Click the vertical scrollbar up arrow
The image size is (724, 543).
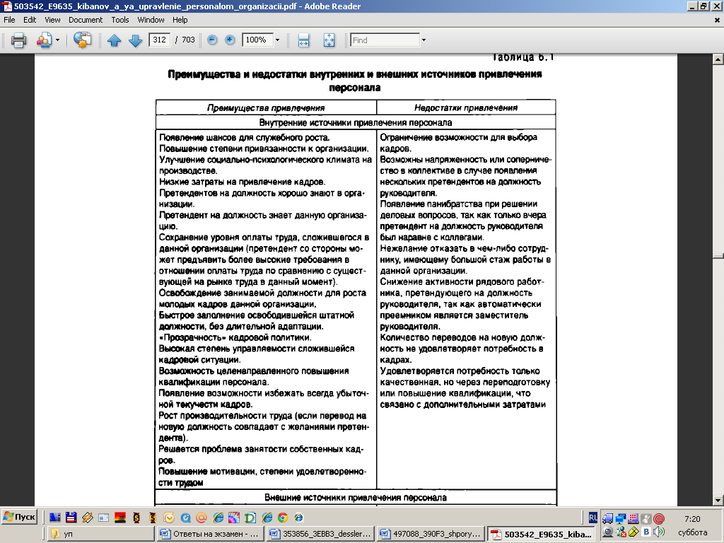718,59
